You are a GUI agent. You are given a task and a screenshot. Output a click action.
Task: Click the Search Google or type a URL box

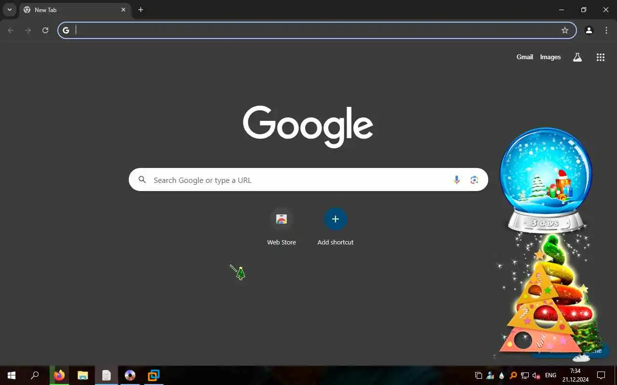click(x=308, y=180)
